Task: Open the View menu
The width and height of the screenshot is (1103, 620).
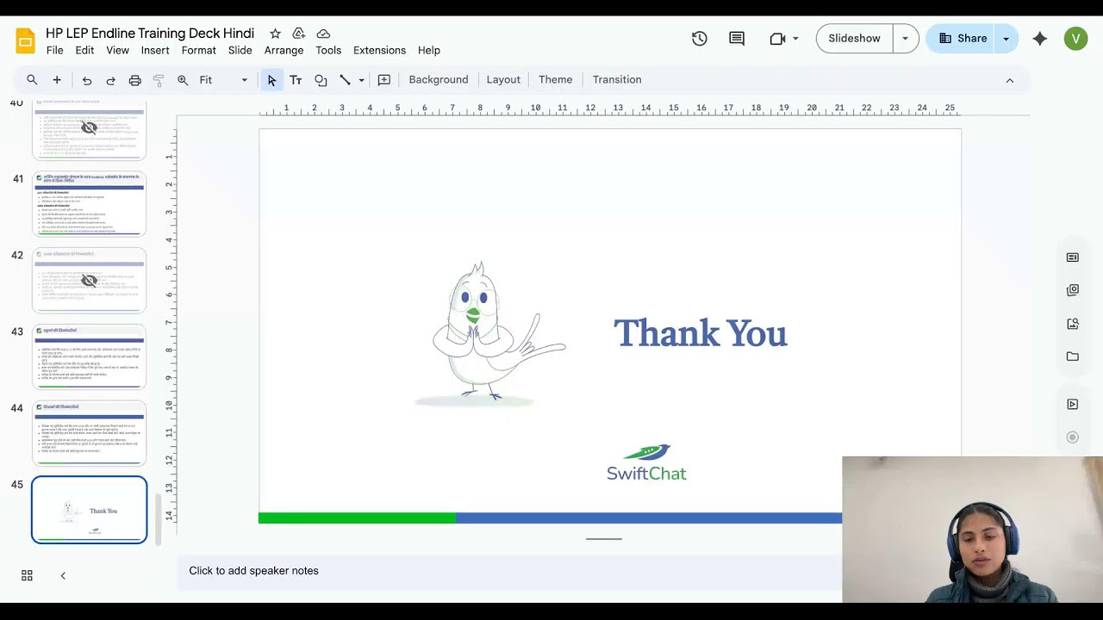Action: coord(117,51)
